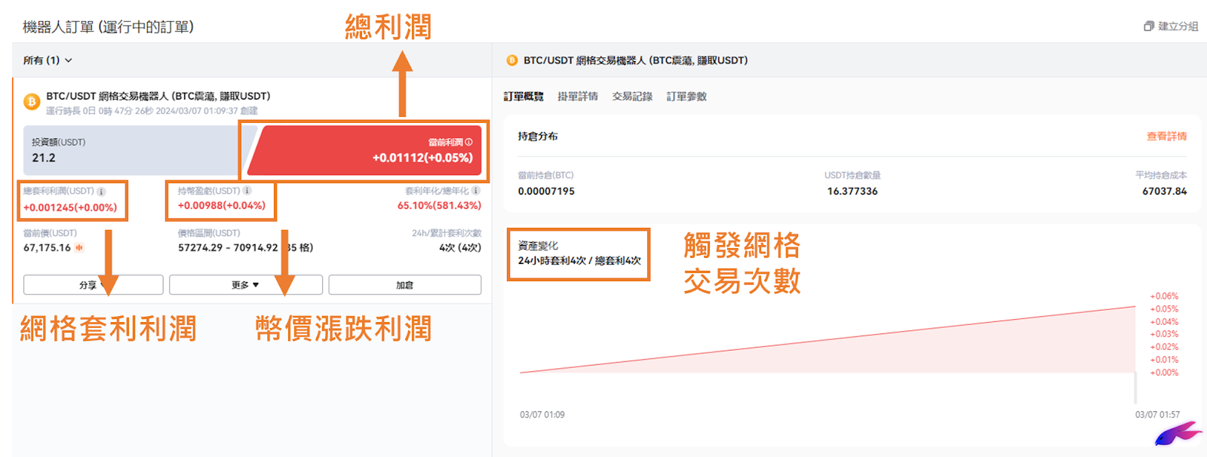Screen dimensions: 1207x457
Task: Open the 更多 dropdown button
Action: click(x=246, y=285)
